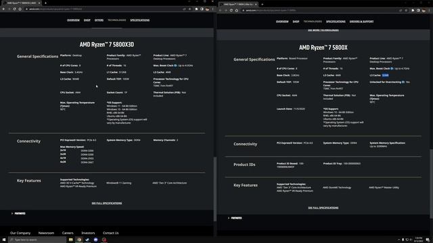Close the 5800X tab in right browser

[256, 5]
